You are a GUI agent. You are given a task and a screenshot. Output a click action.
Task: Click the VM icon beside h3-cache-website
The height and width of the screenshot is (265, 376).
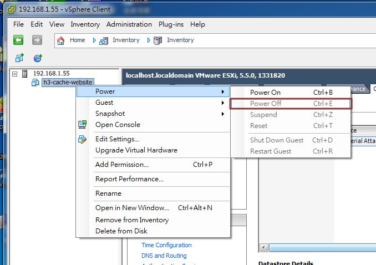tap(35, 83)
